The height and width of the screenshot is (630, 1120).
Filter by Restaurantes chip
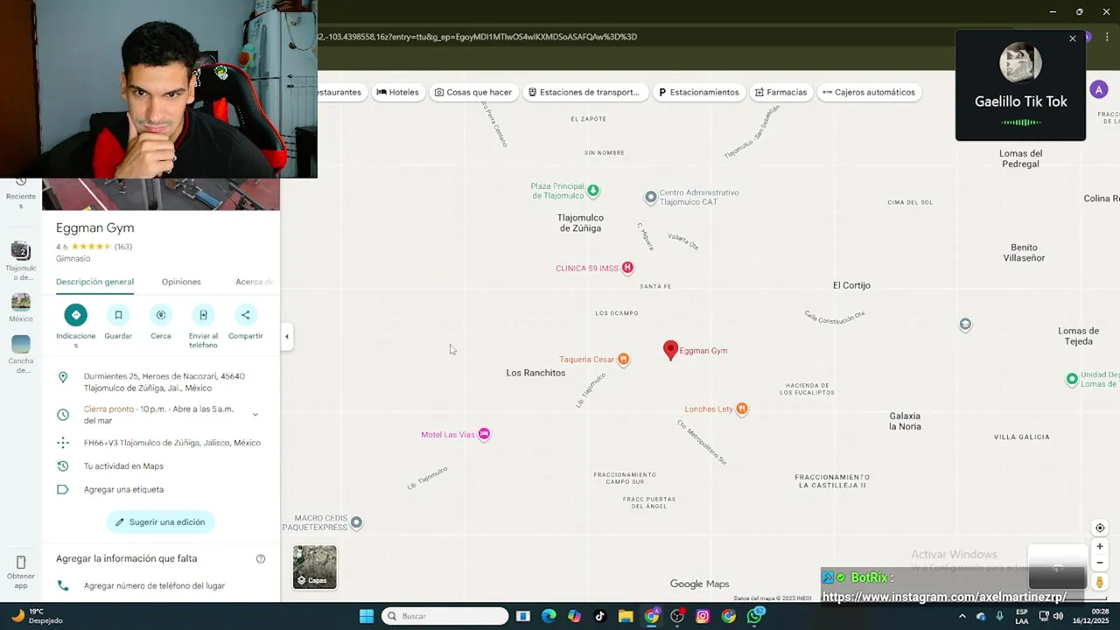pos(340,92)
